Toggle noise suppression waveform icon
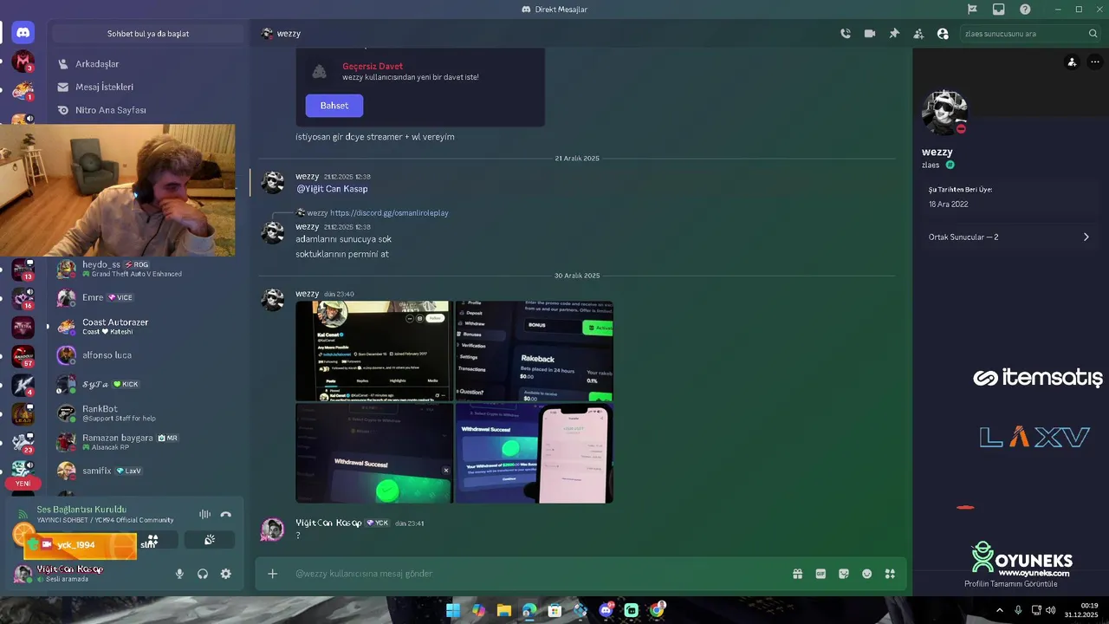The image size is (1109, 624). click(204, 515)
